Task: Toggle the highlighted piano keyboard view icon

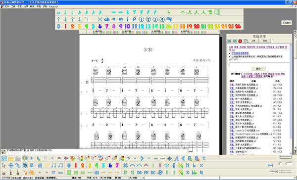Action: pos(25,158)
